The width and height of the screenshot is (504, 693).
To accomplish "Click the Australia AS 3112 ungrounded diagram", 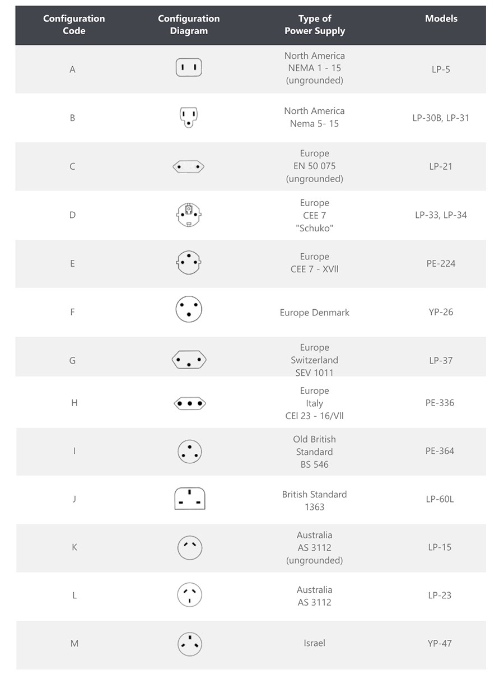I will 190,547.
